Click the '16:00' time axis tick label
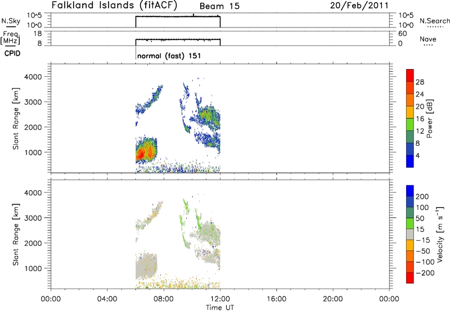 pos(276,299)
